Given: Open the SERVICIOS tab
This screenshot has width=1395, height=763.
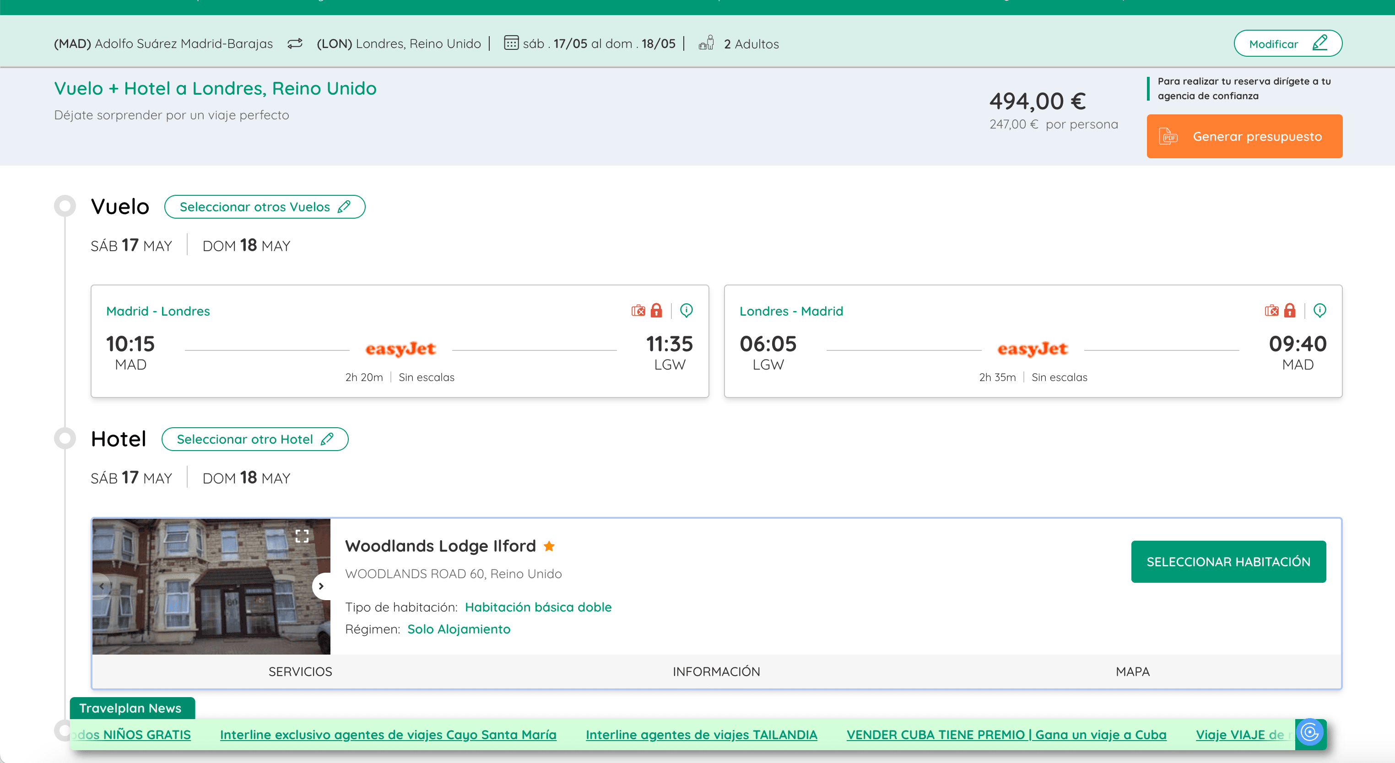Looking at the screenshot, I should tap(300, 672).
